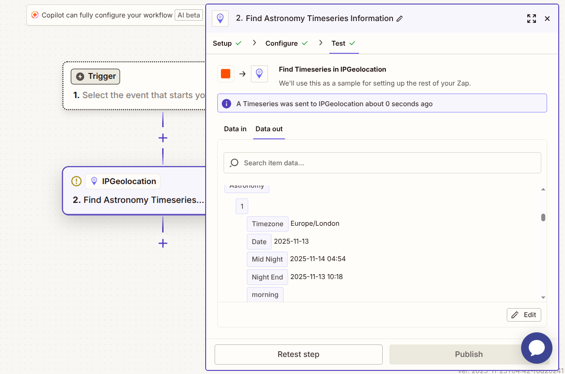The width and height of the screenshot is (565, 374).
Task: Click the warning icon on IPGeolocation step
Action: [x=77, y=181]
